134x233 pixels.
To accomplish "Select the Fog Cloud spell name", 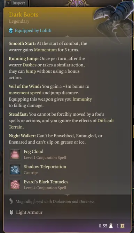I will tap(34, 151).
